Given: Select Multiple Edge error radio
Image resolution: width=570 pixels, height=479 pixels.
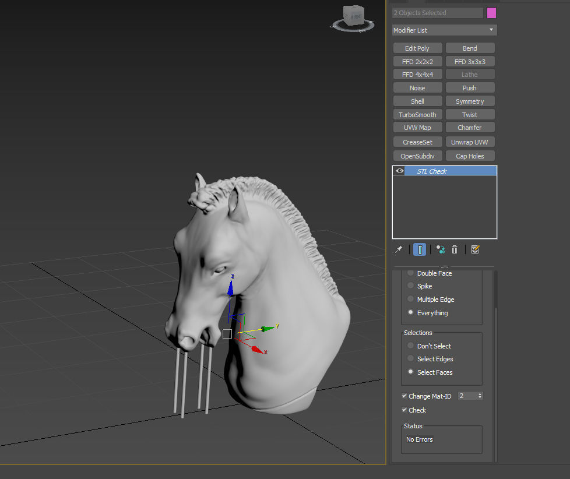Looking at the screenshot, I should point(410,299).
